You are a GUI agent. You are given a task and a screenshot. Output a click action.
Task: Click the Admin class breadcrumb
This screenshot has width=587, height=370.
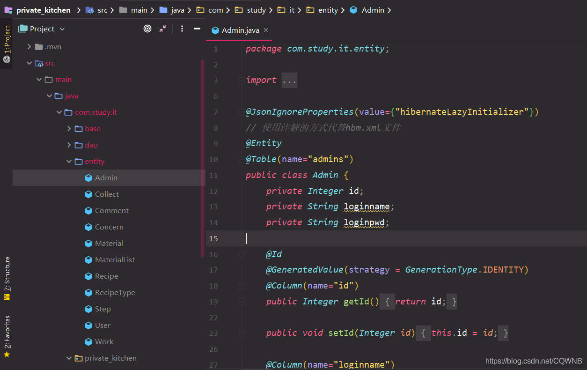[x=367, y=10]
